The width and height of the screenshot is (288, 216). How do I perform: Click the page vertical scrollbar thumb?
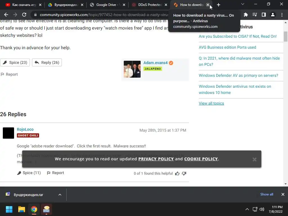click(285, 37)
